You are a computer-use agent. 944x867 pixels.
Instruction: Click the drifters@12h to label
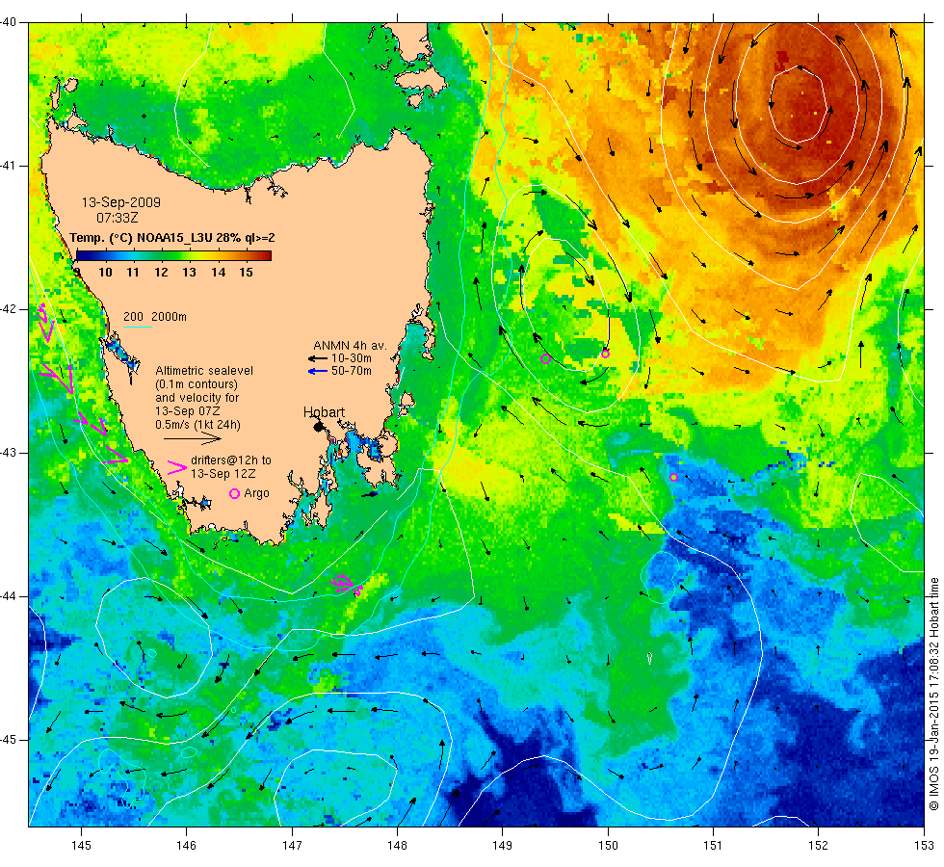[231, 460]
